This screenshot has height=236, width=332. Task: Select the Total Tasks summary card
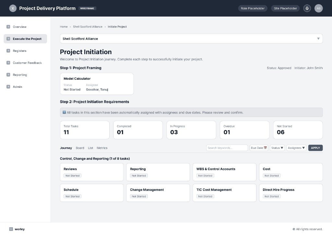[85, 130]
